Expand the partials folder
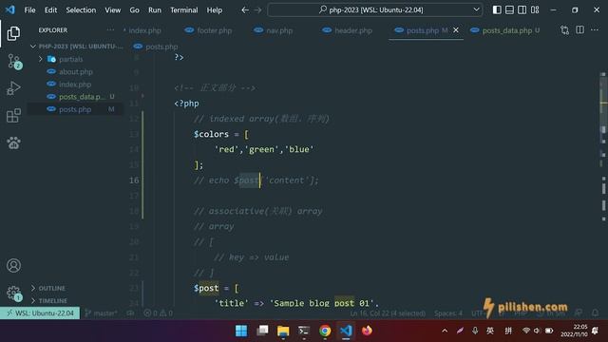Image resolution: width=608 pixels, height=342 pixels. 40,59
